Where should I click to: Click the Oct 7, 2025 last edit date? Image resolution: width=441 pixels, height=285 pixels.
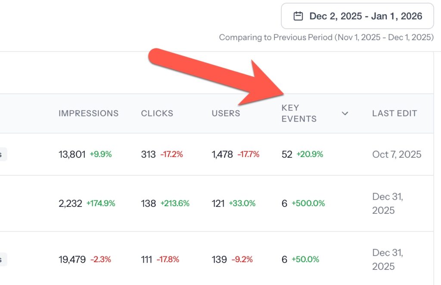[x=397, y=154]
